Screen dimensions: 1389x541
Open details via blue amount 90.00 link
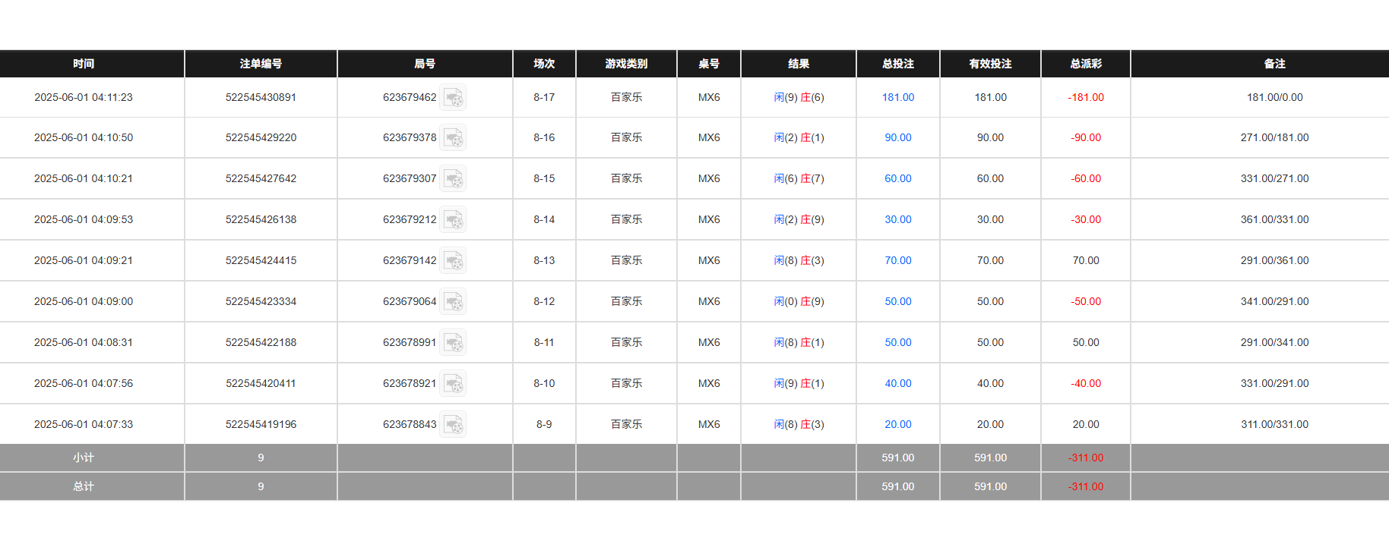(x=897, y=137)
